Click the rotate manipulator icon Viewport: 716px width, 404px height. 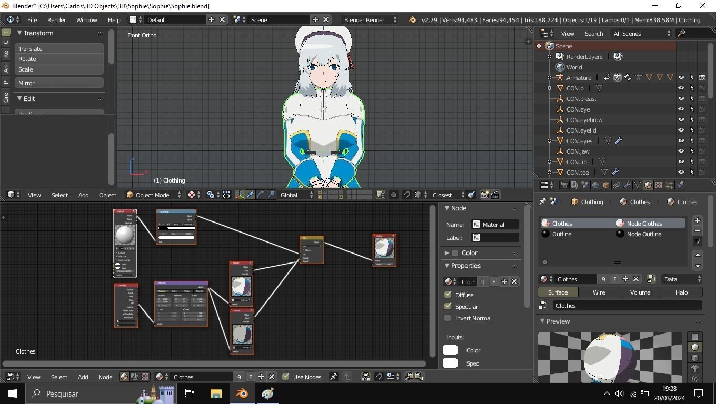(261, 195)
